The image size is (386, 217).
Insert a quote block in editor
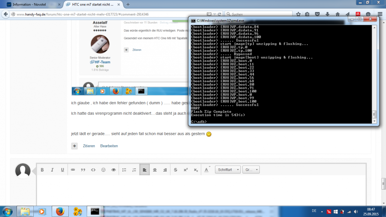[83, 170]
